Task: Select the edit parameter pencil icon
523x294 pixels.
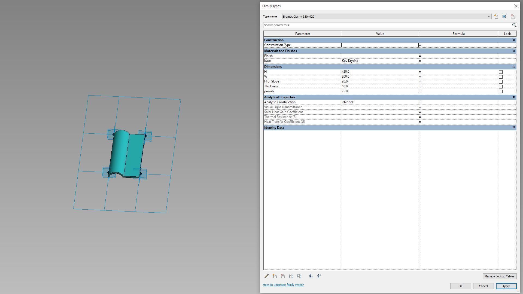Action: [x=266, y=276]
